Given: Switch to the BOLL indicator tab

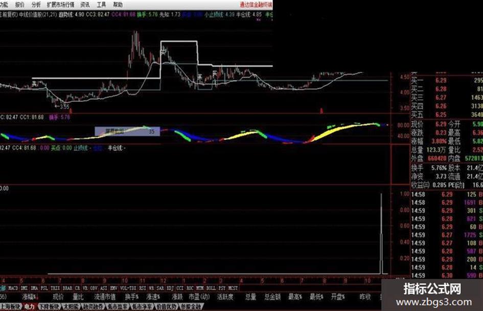Looking at the screenshot, I should point(211,288).
